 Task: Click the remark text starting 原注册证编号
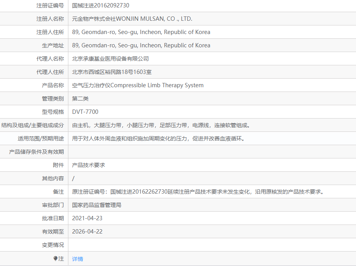tap(198, 192)
